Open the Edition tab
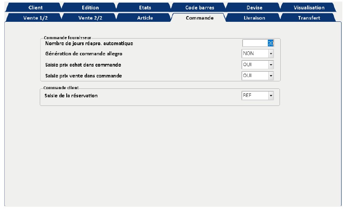Screen dimensions: 347x211 (x=90, y=7)
